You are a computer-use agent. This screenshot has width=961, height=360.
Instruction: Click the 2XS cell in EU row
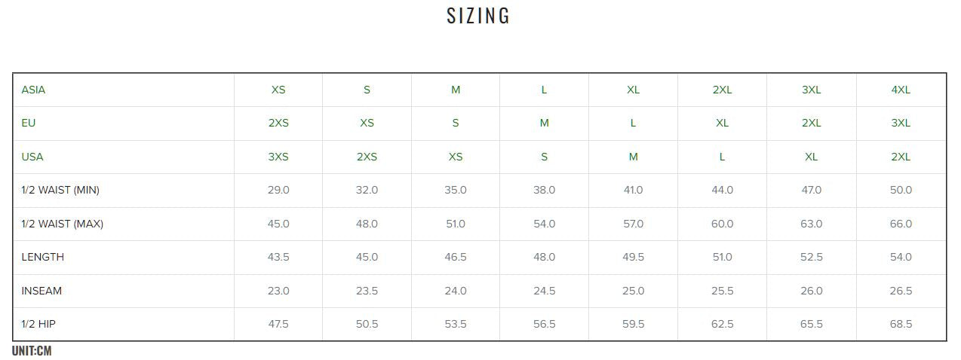coord(278,123)
